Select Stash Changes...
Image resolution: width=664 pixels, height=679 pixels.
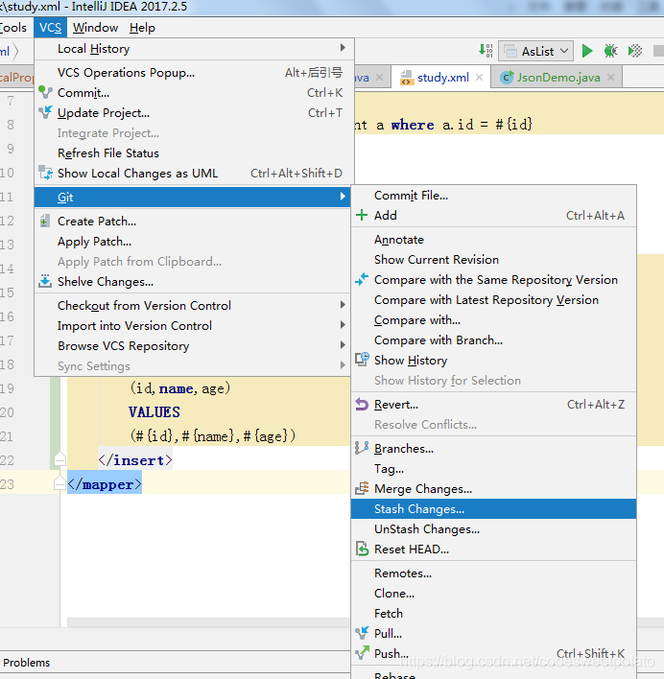[x=494, y=509]
